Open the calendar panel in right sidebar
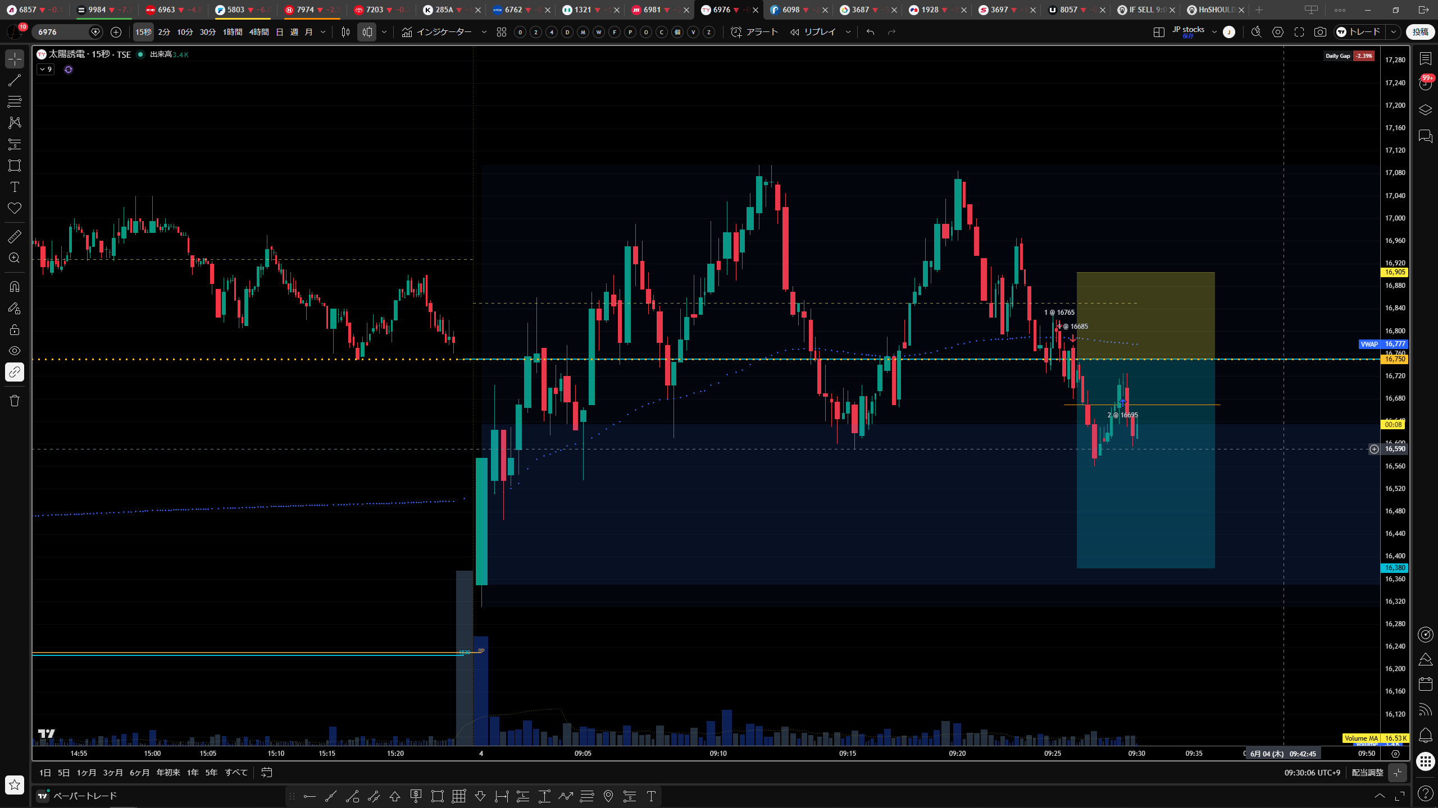The width and height of the screenshot is (1438, 808). tap(1426, 683)
